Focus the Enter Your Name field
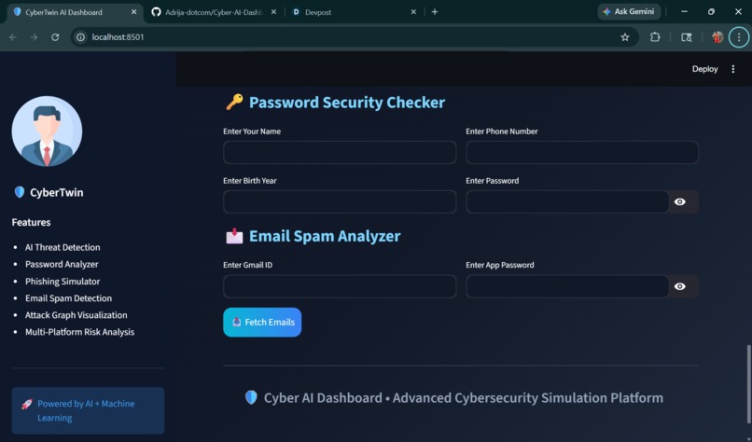752x442 pixels. click(340, 152)
